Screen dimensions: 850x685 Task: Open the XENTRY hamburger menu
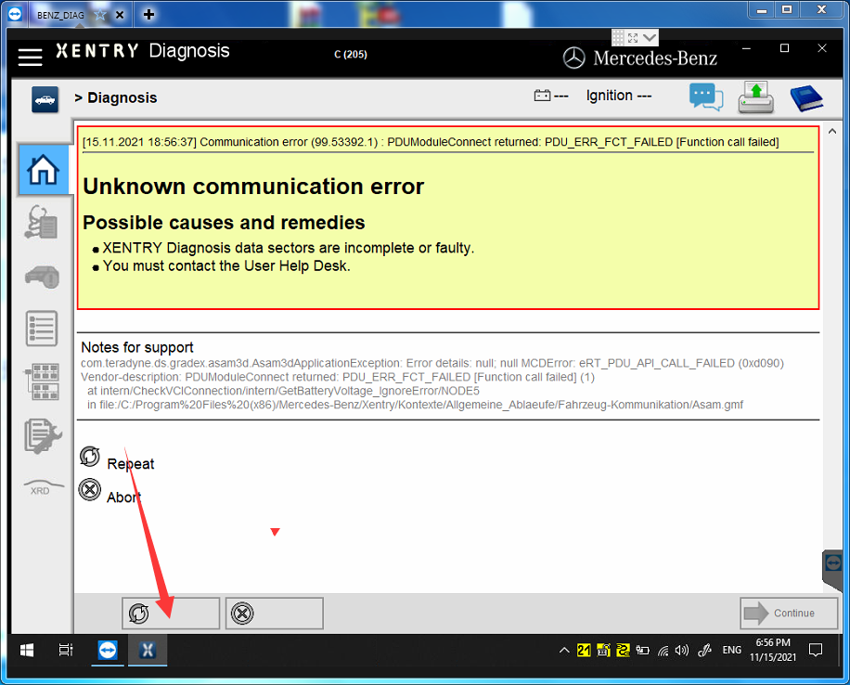pos(30,57)
